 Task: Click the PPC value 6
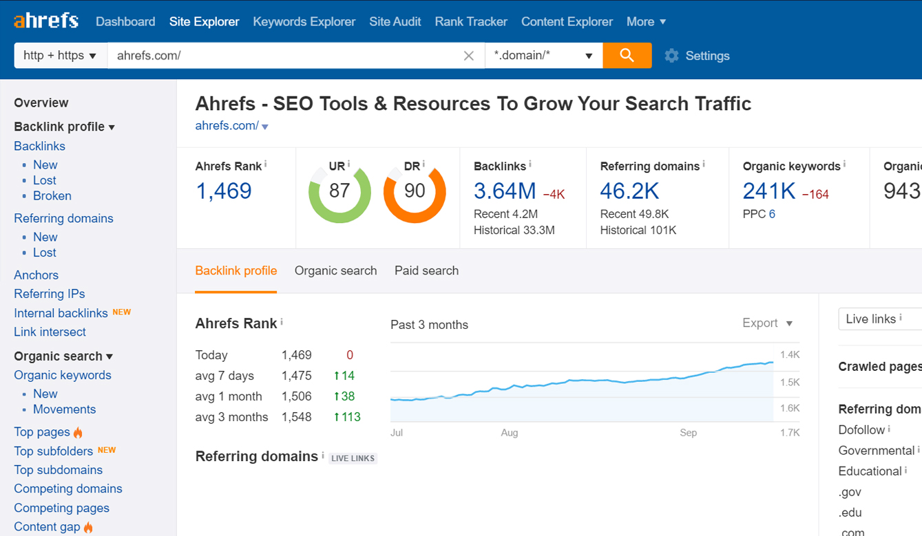click(x=772, y=214)
